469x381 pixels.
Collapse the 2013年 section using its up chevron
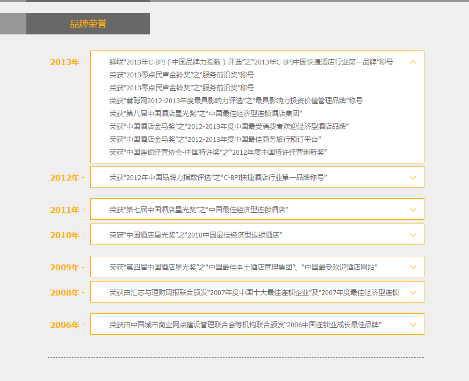click(x=413, y=62)
